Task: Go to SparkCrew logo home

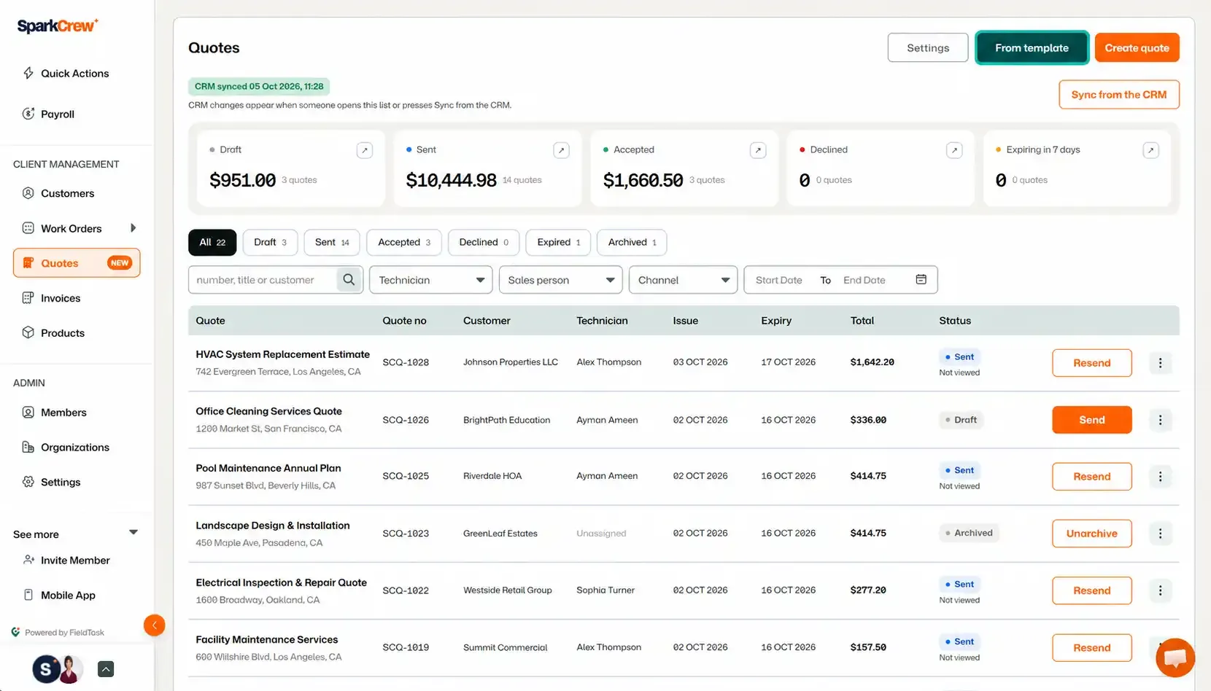Action: pyautogui.click(x=58, y=26)
